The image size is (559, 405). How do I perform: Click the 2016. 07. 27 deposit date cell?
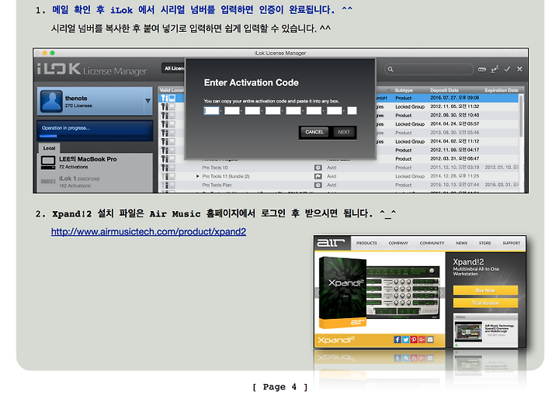coord(454,98)
